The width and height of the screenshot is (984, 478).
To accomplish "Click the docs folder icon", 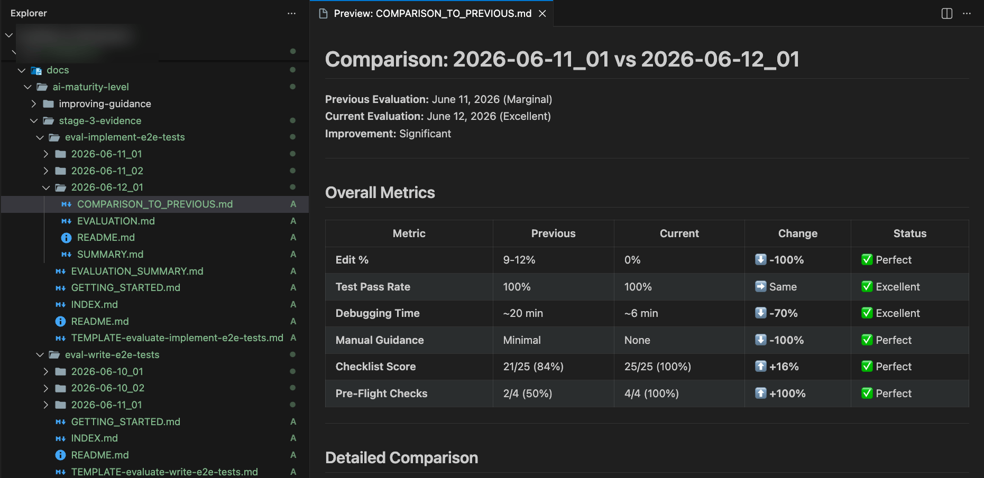I will (36, 70).
